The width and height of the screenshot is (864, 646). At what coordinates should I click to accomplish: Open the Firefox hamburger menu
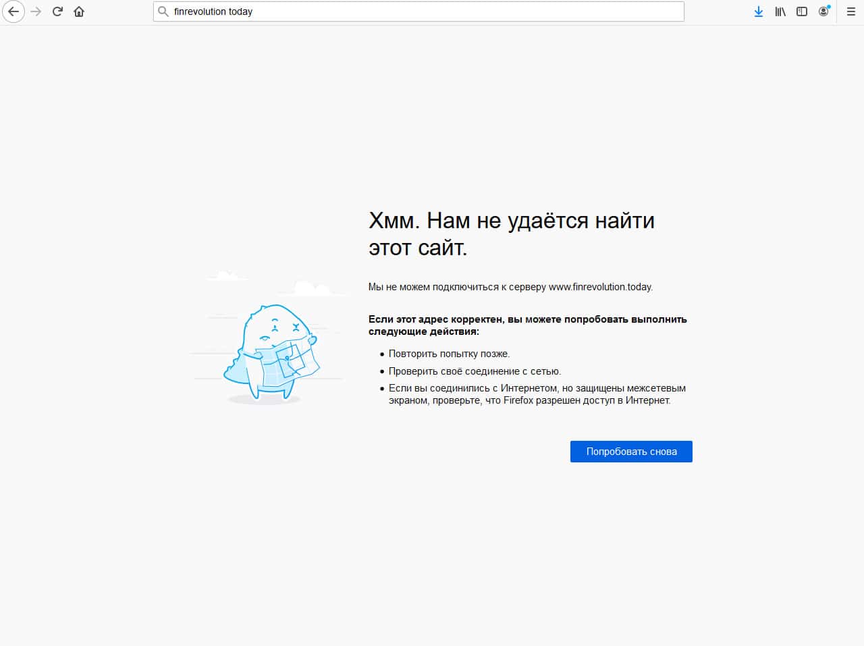pyautogui.click(x=851, y=11)
